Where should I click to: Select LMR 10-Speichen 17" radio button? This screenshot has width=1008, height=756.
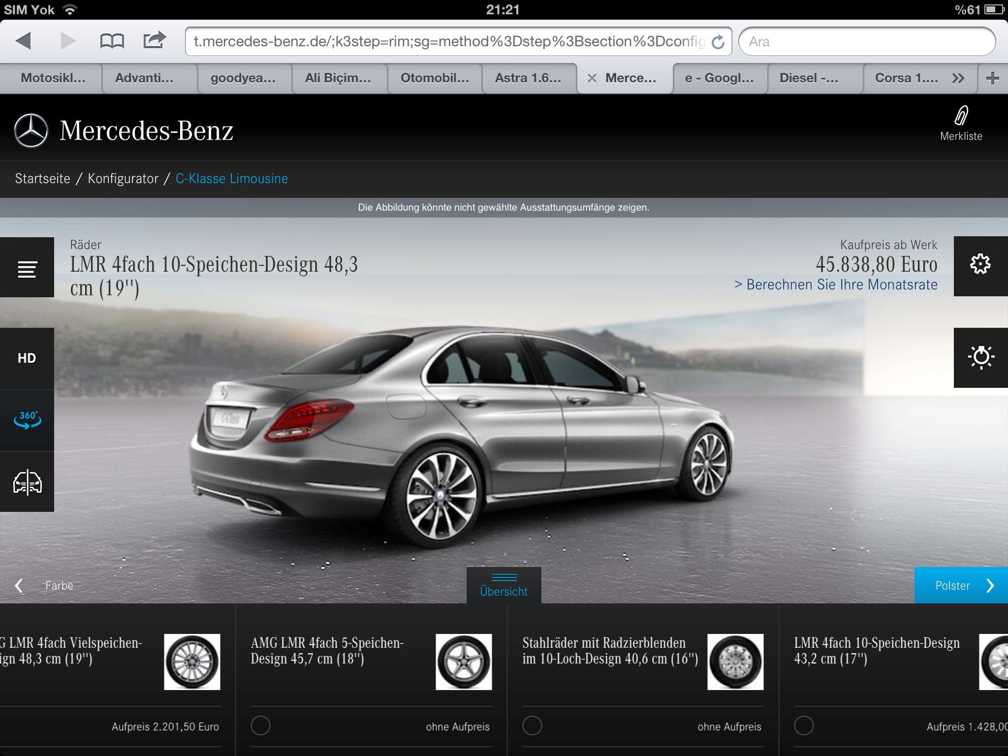(x=804, y=725)
